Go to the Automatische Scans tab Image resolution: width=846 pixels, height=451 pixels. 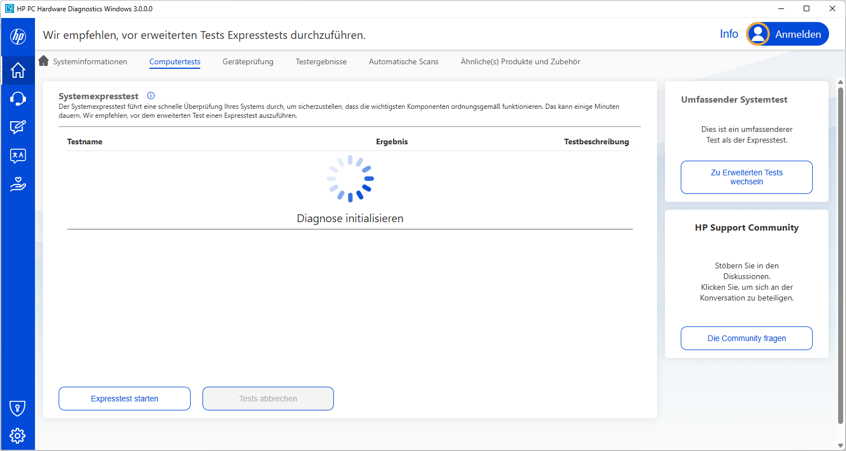tap(403, 61)
